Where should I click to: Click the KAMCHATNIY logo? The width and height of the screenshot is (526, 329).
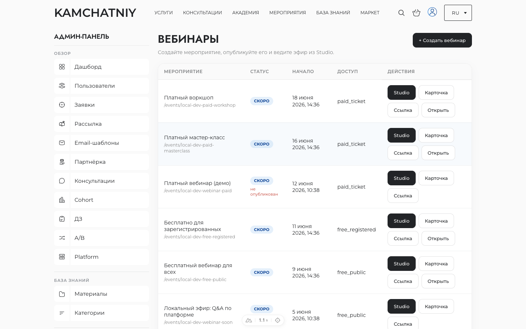point(95,13)
